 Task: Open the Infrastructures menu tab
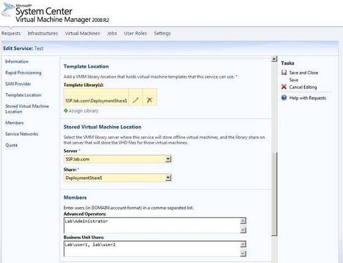43,33
